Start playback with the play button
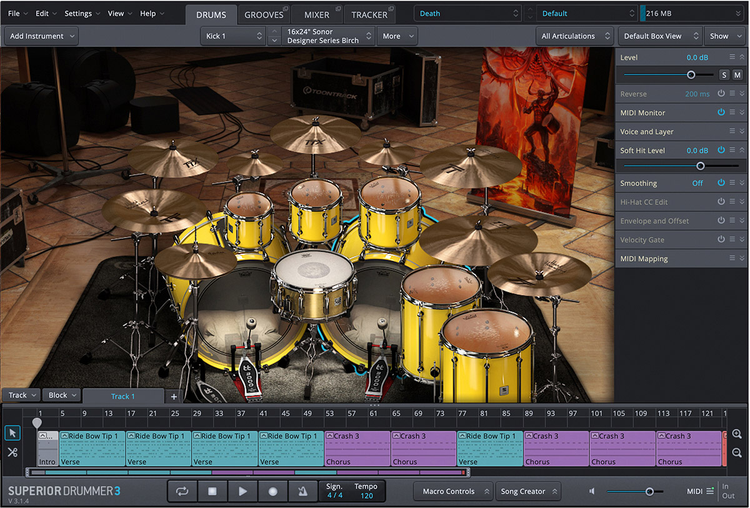This screenshot has width=750, height=508. [x=242, y=492]
